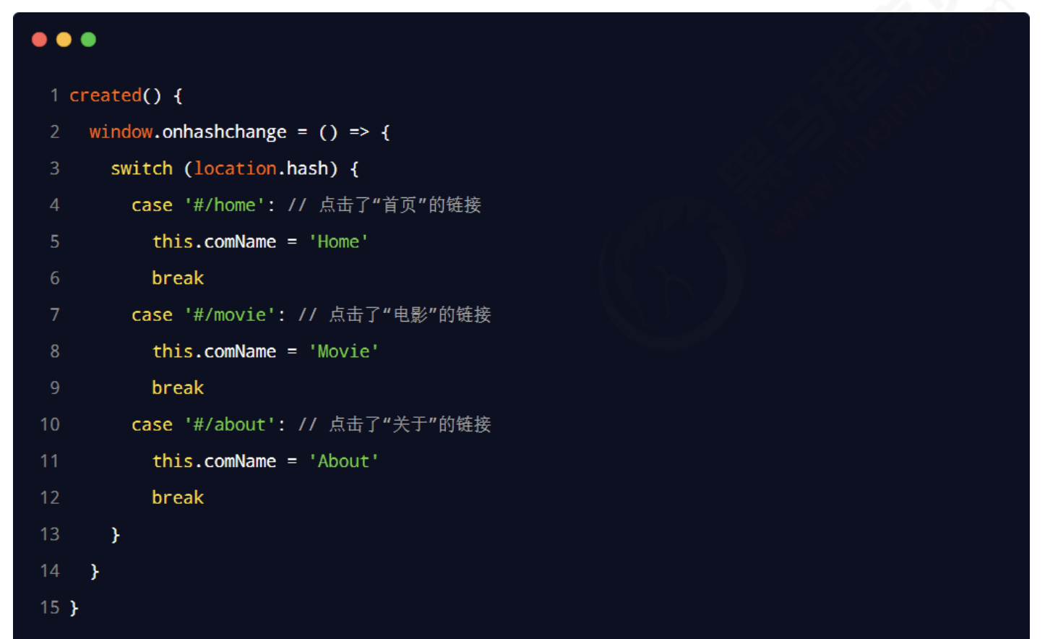Click the green maximize dot
1045x639 pixels.
coord(88,40)
